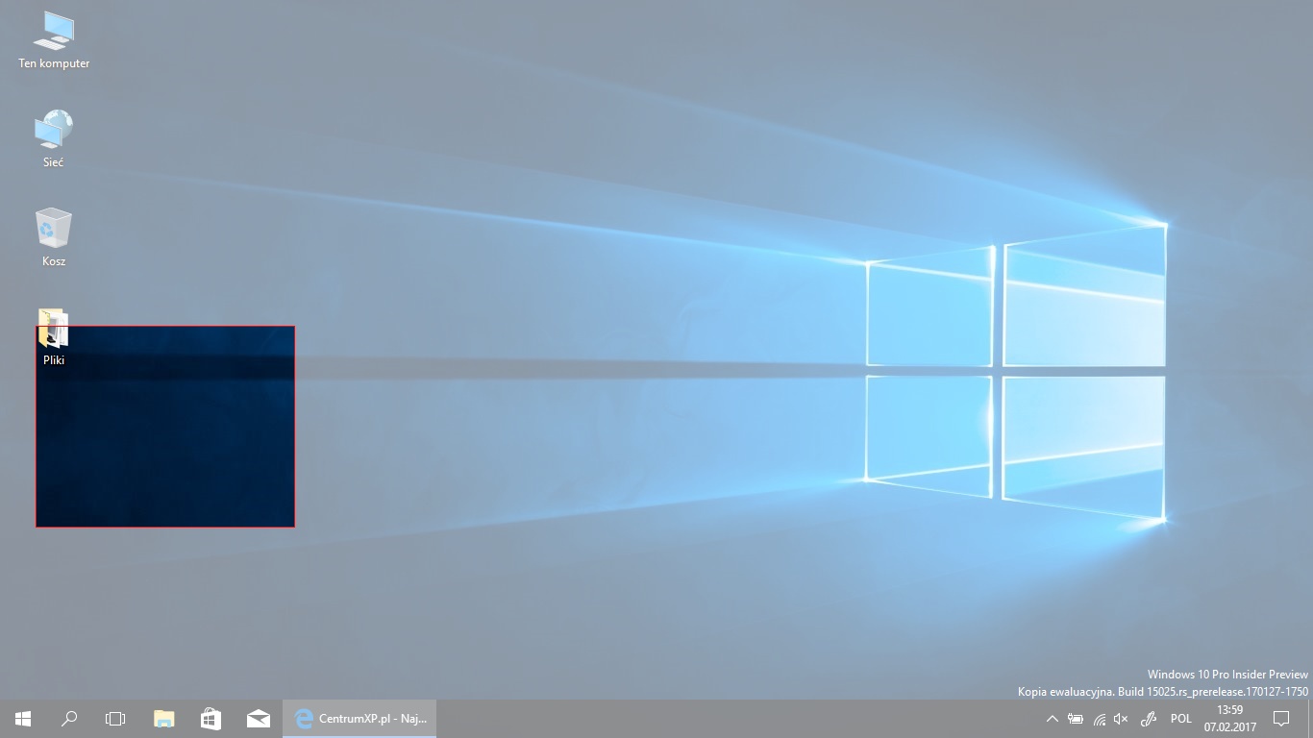Open taskbar search magnifier
The height and width of the screenshot is (738, 1313).
[x=69, y=719]
